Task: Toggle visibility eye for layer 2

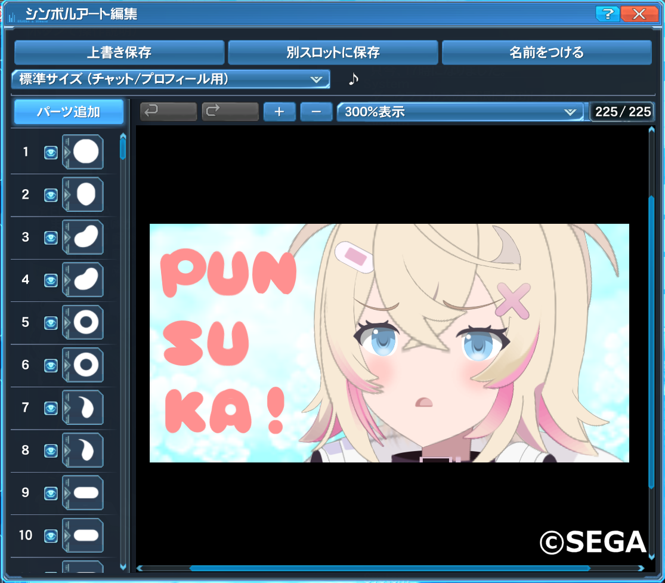Action: pyautogui.click(x=51, y=195)
